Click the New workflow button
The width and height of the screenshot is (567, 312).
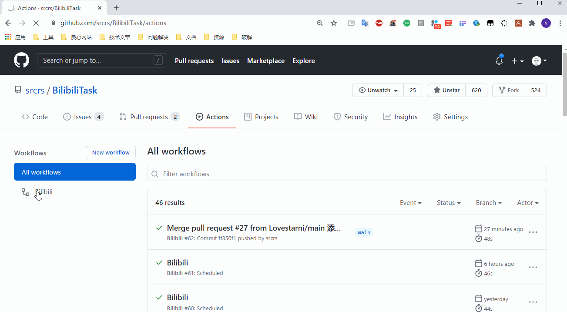pos(111,152)
